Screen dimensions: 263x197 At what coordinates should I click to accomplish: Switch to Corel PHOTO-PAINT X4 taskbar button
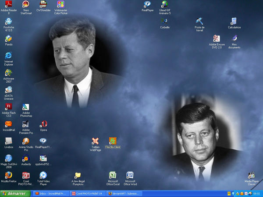pos(88,193)
